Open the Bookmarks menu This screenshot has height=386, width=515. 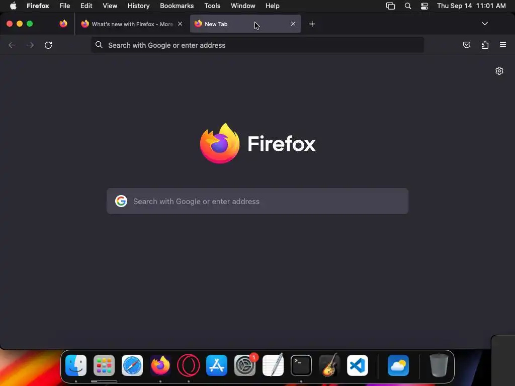click(177, 6)
